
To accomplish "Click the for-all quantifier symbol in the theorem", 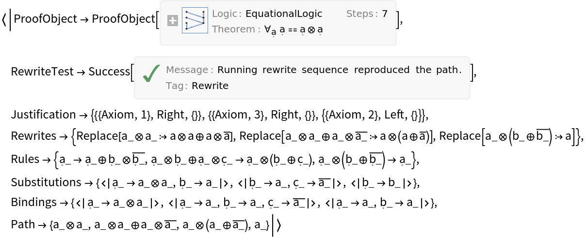I will [x=267, y=29].
